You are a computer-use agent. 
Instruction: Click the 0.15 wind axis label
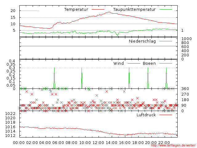(x=11, y=78)
